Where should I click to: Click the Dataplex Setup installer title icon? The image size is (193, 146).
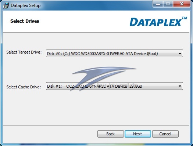[6, 6]
